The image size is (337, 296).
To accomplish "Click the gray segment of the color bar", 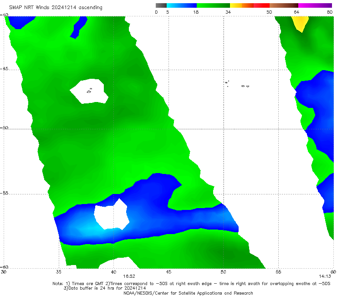I will click(x=161, y=5).
